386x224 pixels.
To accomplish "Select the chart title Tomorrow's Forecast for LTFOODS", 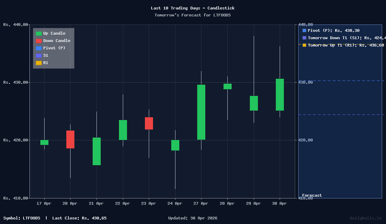I will pos(193,15).
